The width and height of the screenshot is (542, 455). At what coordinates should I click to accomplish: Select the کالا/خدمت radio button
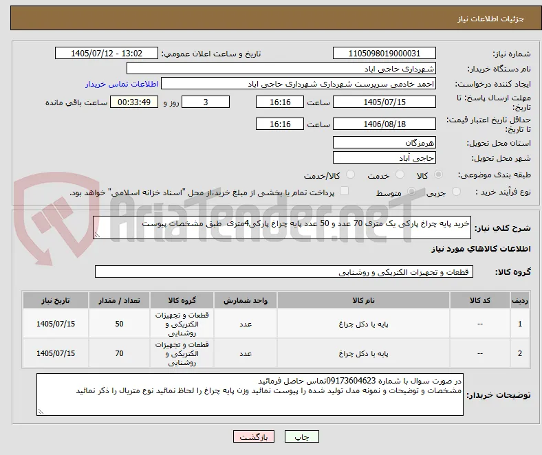(x=351, y=175)
